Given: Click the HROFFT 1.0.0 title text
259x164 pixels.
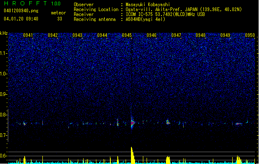Looking at the screenshot, I should click(x=33, y=3).
